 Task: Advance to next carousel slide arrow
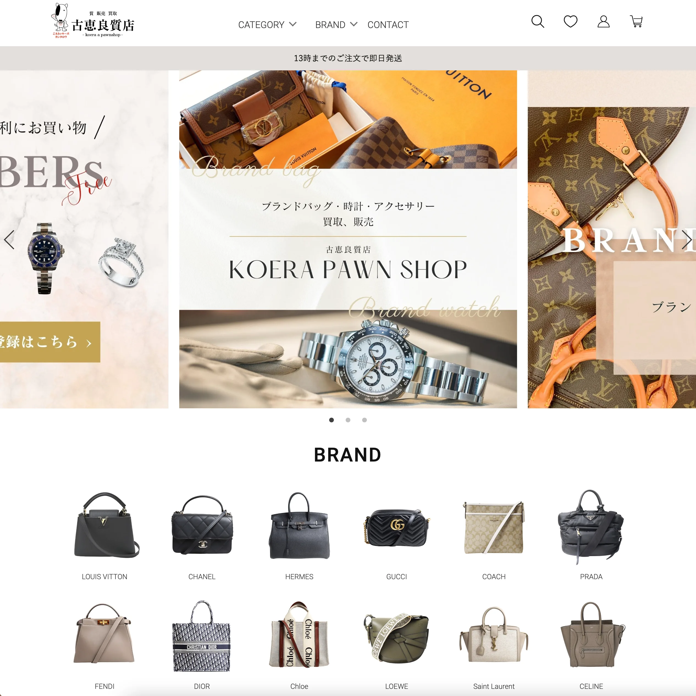pyautogui.click(x=687, y=240)
